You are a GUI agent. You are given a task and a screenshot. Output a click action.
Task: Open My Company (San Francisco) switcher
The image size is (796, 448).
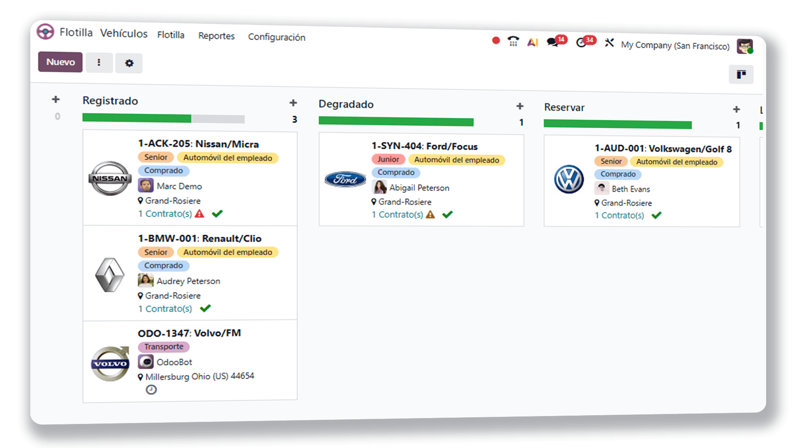point(675,46)
